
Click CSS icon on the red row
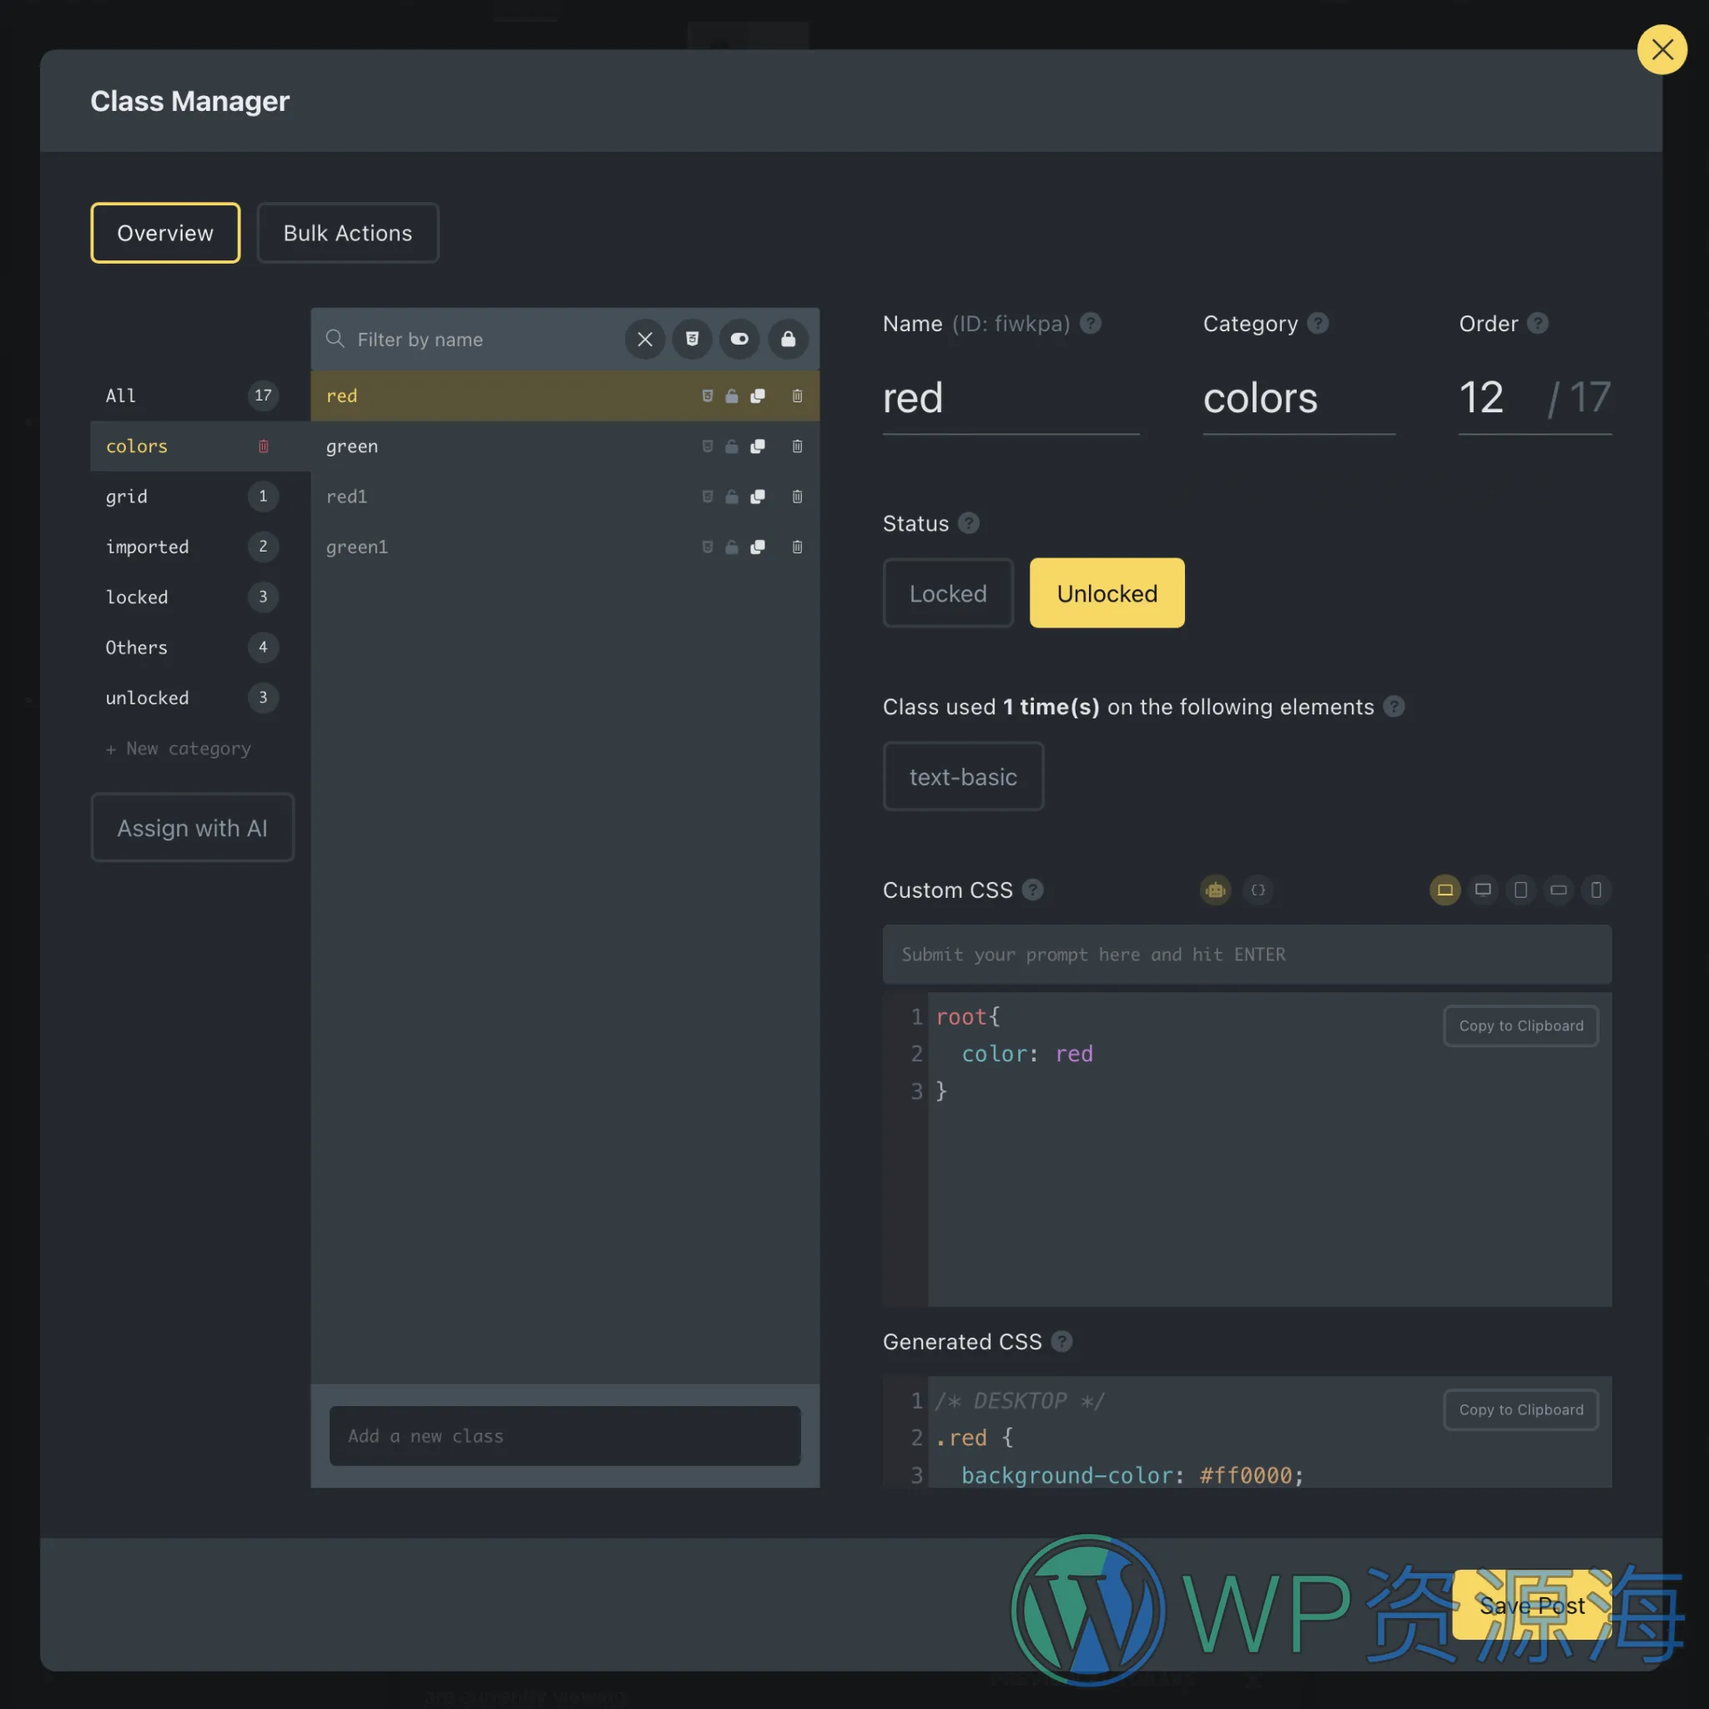click(707, 396)
